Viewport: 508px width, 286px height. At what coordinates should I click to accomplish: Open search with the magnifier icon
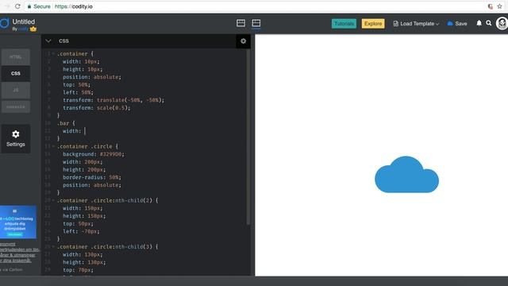[489, 23]
